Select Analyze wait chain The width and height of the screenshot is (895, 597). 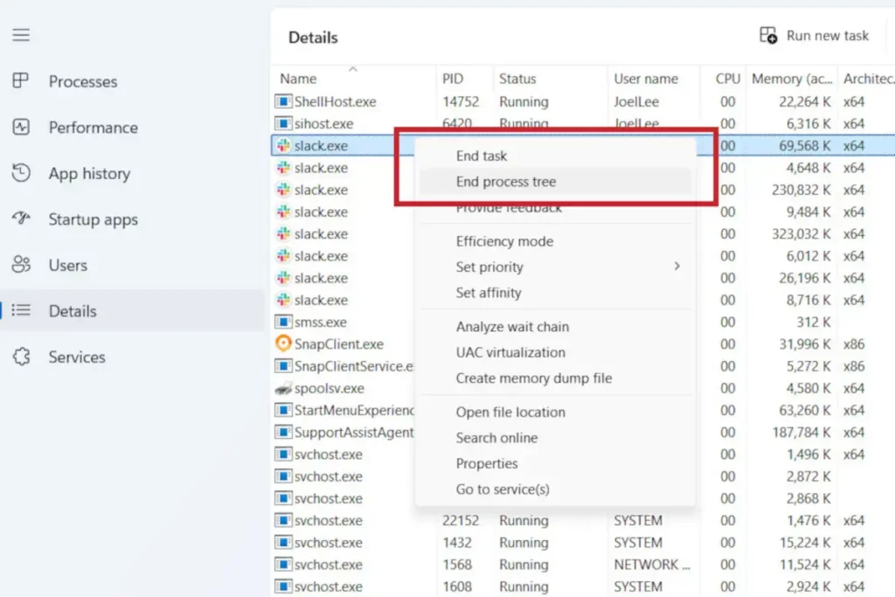555,326
